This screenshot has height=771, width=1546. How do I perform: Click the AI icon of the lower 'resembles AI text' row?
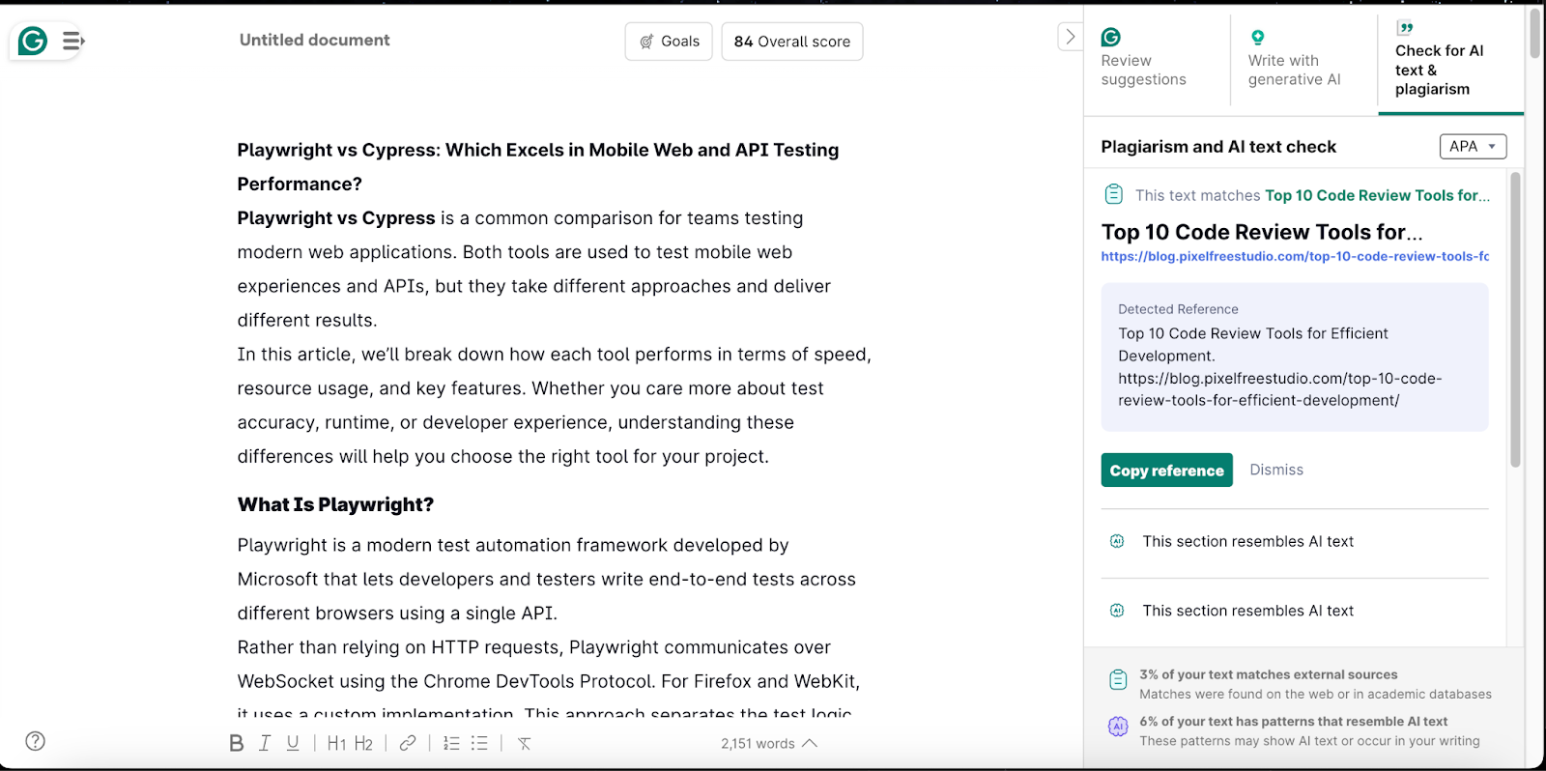click(1117, 611)
